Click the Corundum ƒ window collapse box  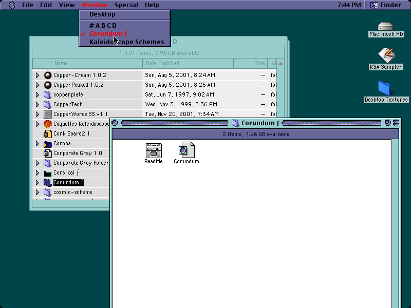pyautogui.click(x=396, y=123)
